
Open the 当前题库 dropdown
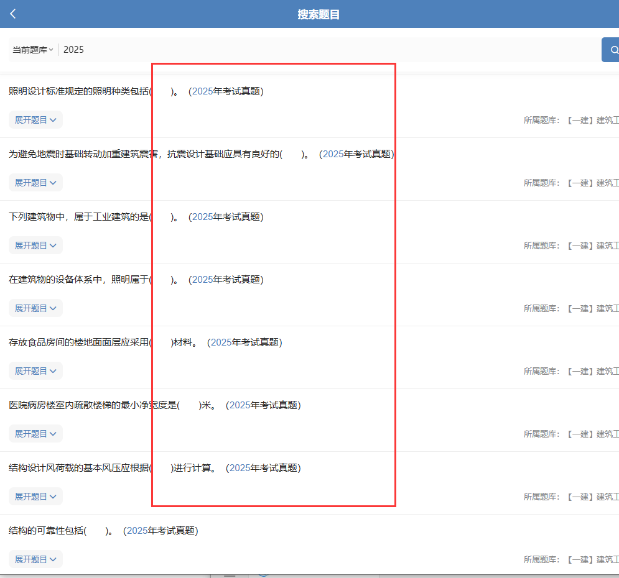32,50
